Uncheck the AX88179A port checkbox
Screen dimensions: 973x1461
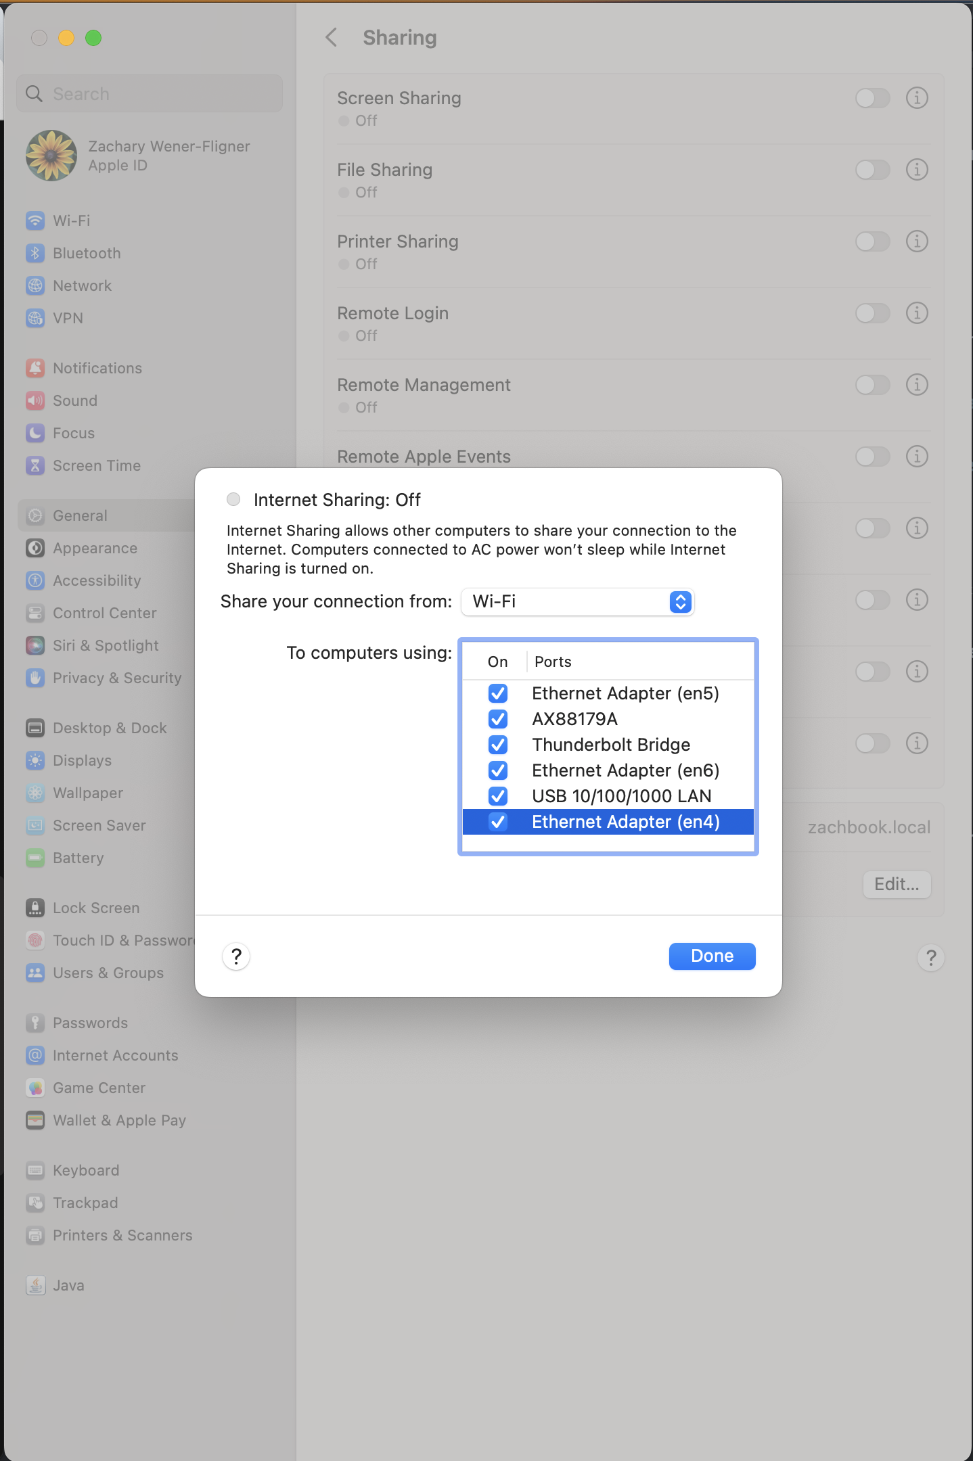tap(498, 719)
